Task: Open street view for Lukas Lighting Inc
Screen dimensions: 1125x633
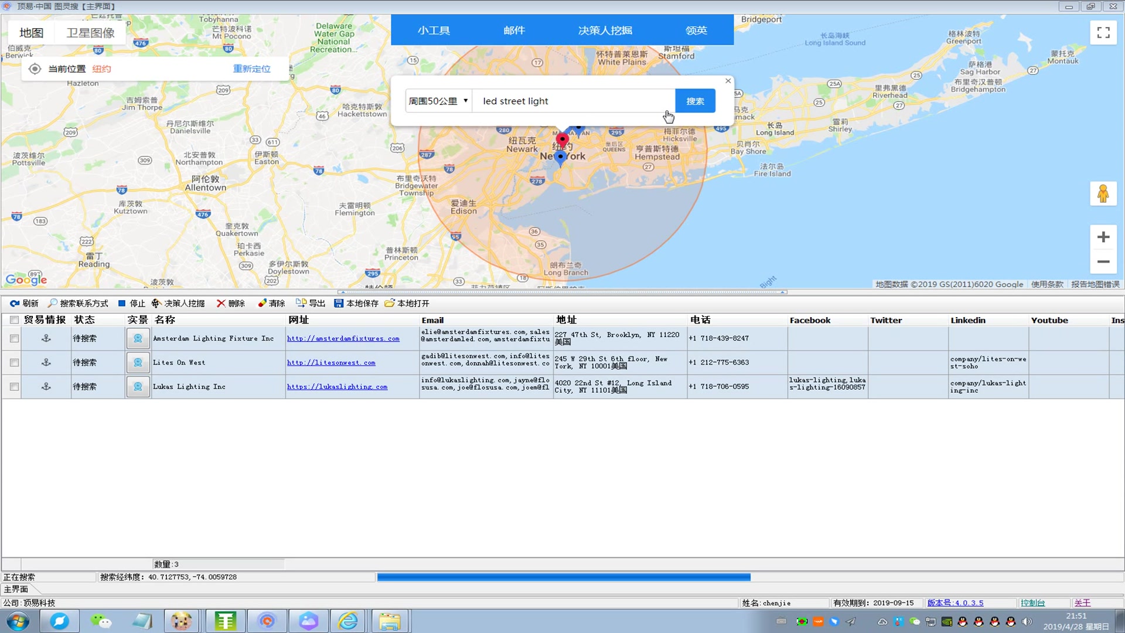Action: point(138,386)
